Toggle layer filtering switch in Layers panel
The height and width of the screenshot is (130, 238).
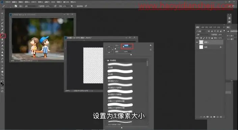coord(224,31)
